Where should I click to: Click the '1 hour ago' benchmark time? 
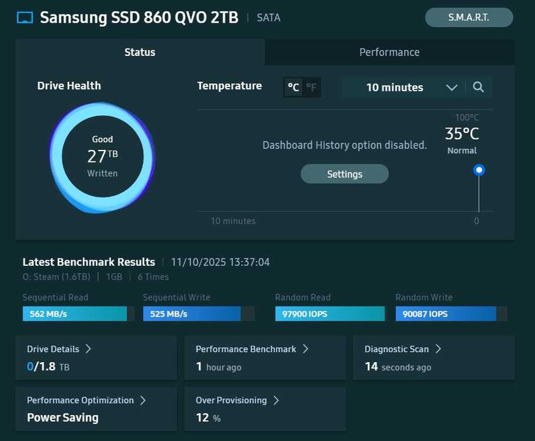tap(218, 367)
